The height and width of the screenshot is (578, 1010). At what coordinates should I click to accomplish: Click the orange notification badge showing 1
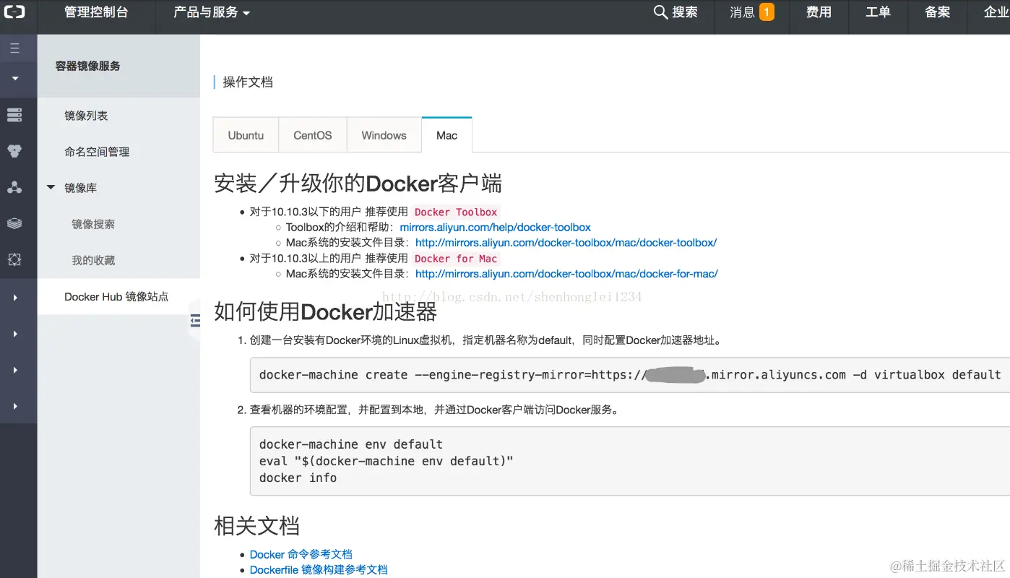pos(767,12)
